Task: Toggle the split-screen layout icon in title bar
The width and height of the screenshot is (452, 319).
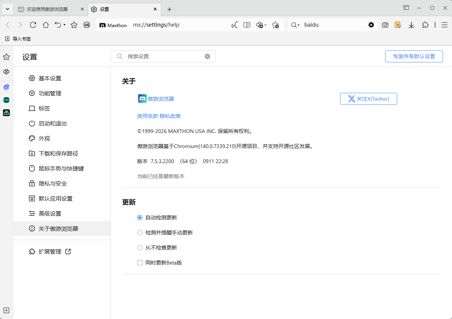Action: 406,8
